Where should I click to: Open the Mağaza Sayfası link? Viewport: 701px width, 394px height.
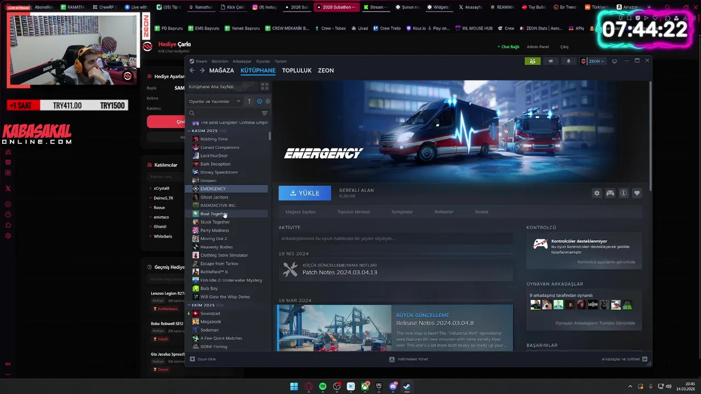click(x=301, y=212)
